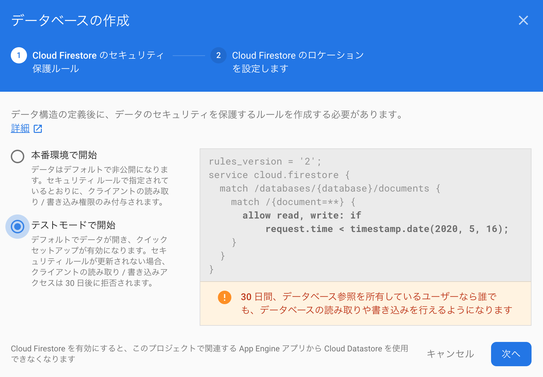Click the external link icon beside 詳細
This screenshot has height=377, width=543.
point(38,128)
